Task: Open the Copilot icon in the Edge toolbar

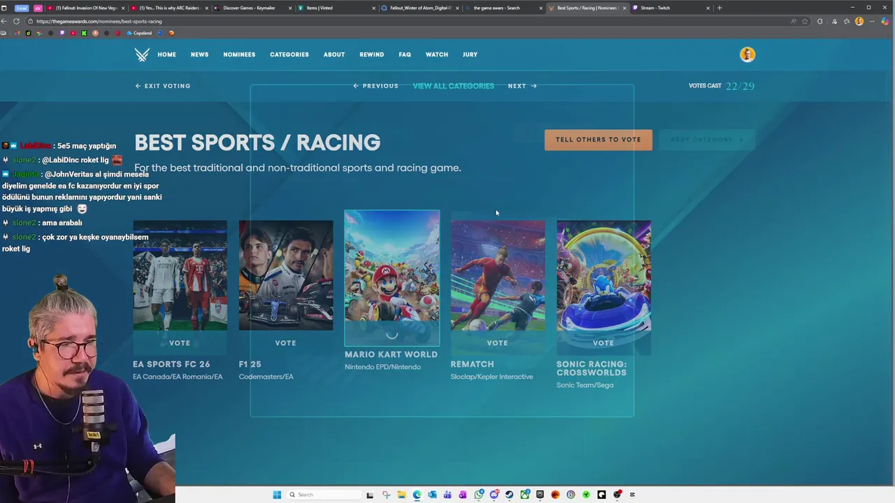Action: 885,21
